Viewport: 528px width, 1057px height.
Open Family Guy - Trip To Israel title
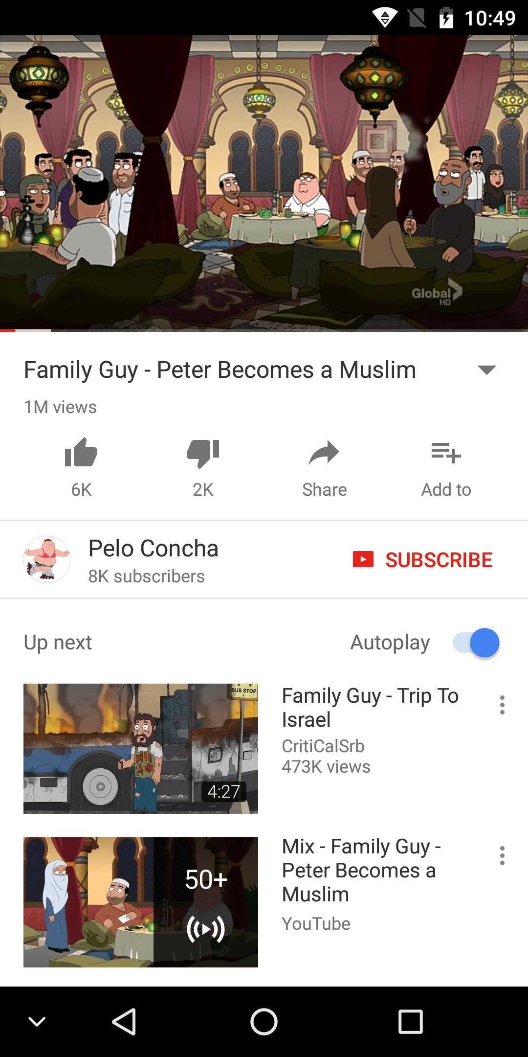pos(370,708)
